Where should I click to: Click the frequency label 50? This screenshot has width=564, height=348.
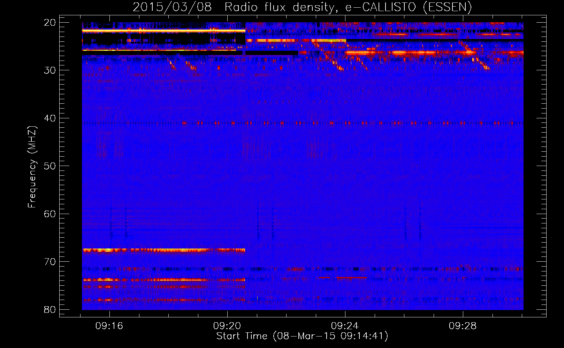point(50,166)
